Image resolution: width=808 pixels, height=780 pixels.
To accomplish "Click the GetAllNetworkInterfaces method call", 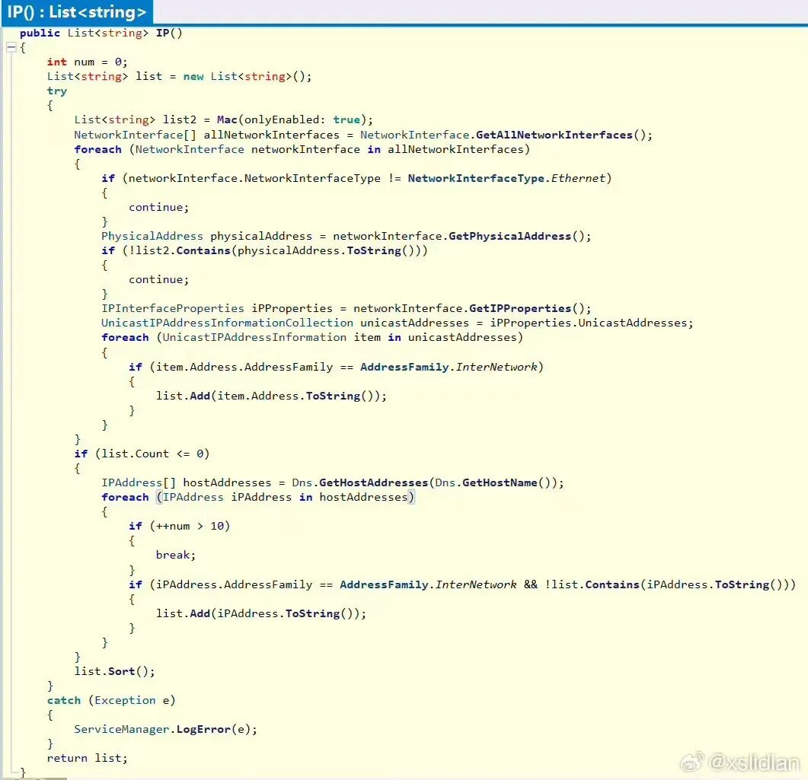I will (554, 135).
